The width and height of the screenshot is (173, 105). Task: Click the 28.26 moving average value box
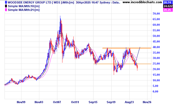pyautogui.click(x=168, y=10)
